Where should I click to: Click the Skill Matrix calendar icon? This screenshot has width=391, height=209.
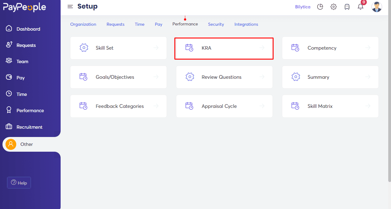(x=295, y=106)
